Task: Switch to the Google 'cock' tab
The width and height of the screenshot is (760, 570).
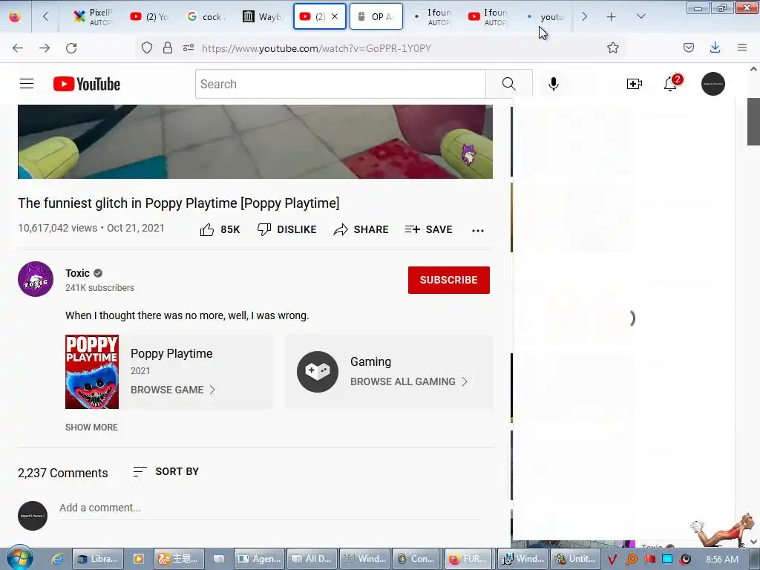Action: pos(206,16)
